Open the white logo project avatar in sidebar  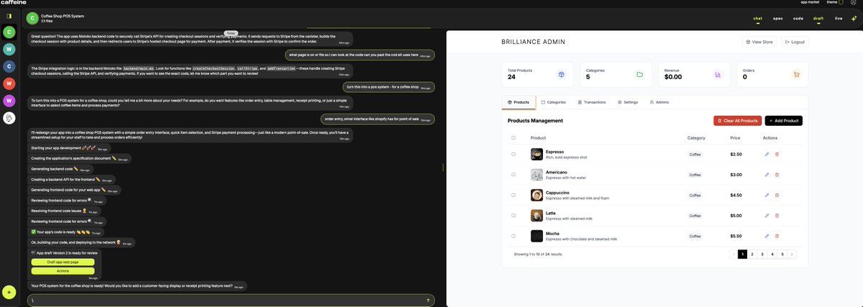pyautogui.click(x=9, y=118)
